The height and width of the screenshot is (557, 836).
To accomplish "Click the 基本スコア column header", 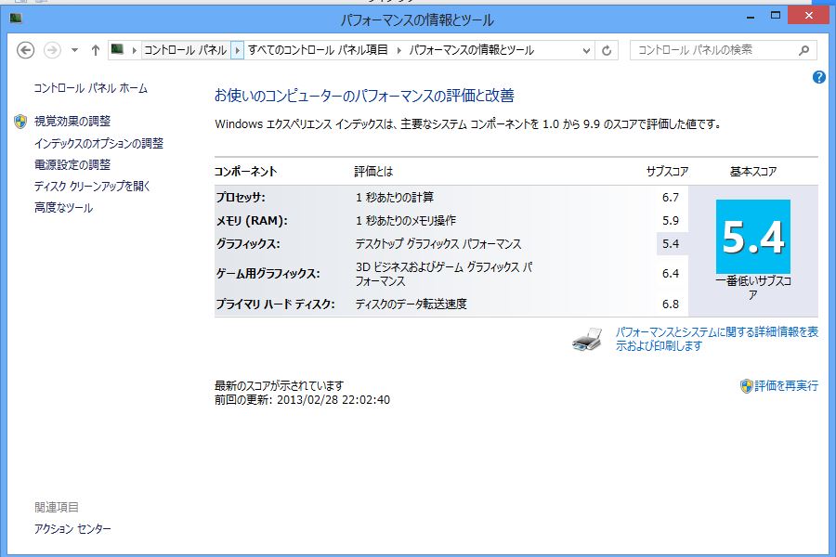I will tap(752, 172).
